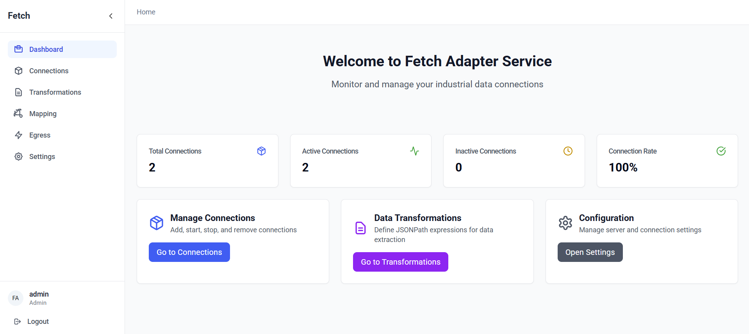Click the Mapping route icon in sidebar
Viewport: 749px width, 334px height.
[18, 113]
